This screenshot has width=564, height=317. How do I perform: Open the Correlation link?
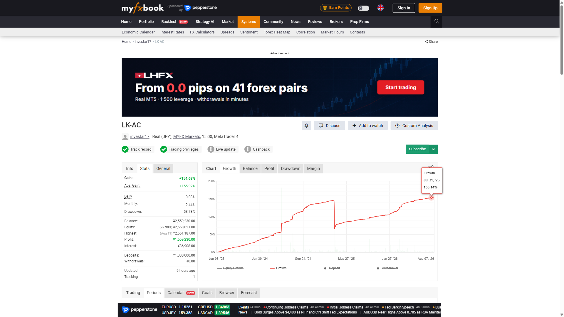point(305,32)
